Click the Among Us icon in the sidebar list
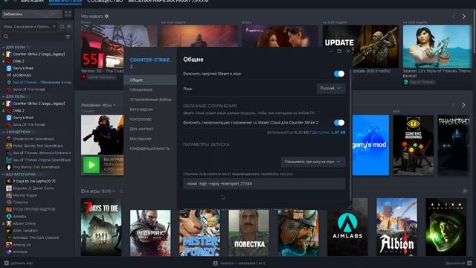The image size is (476, 268). point(9,245)
